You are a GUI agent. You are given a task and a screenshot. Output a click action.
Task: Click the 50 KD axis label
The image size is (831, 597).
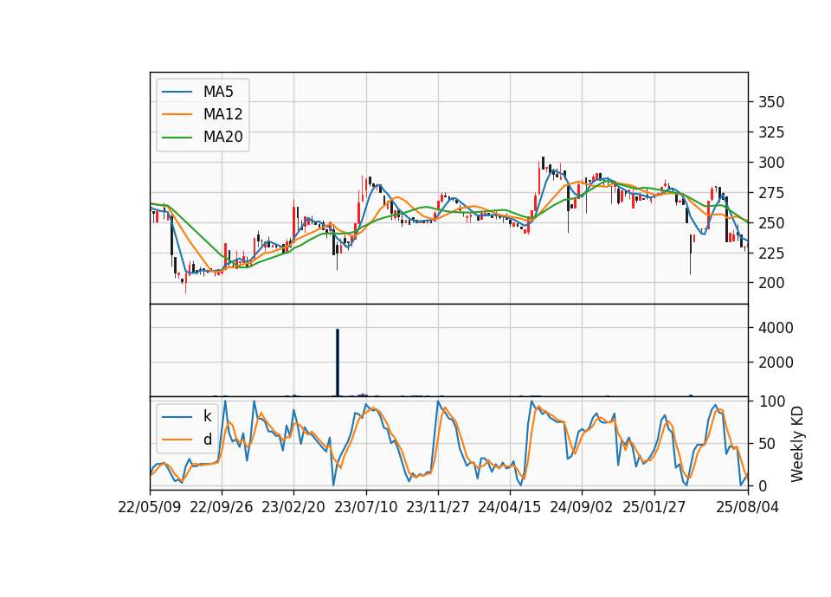click(768, 444)
